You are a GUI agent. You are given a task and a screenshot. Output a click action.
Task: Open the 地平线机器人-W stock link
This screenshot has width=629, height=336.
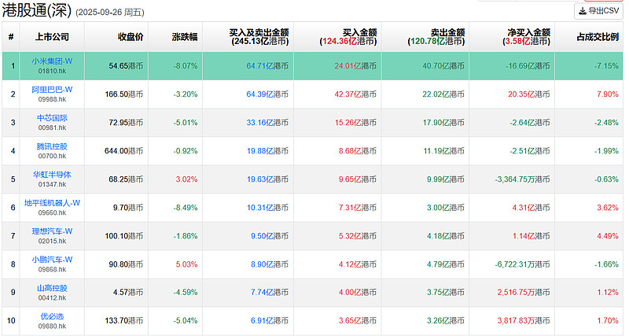click(53, 202)
